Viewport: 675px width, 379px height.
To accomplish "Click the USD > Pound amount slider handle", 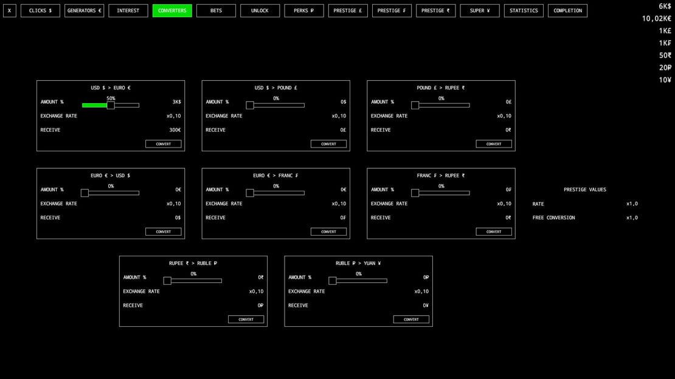I will 250,105.
